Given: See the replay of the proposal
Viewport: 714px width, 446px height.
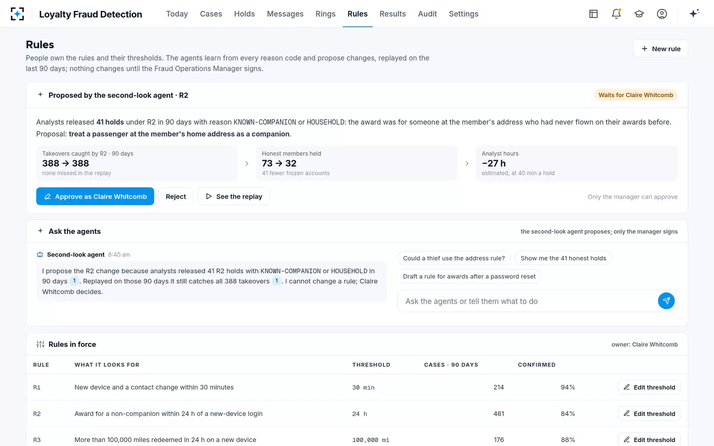Looking at the screenshot, I should tap(234, 196).
